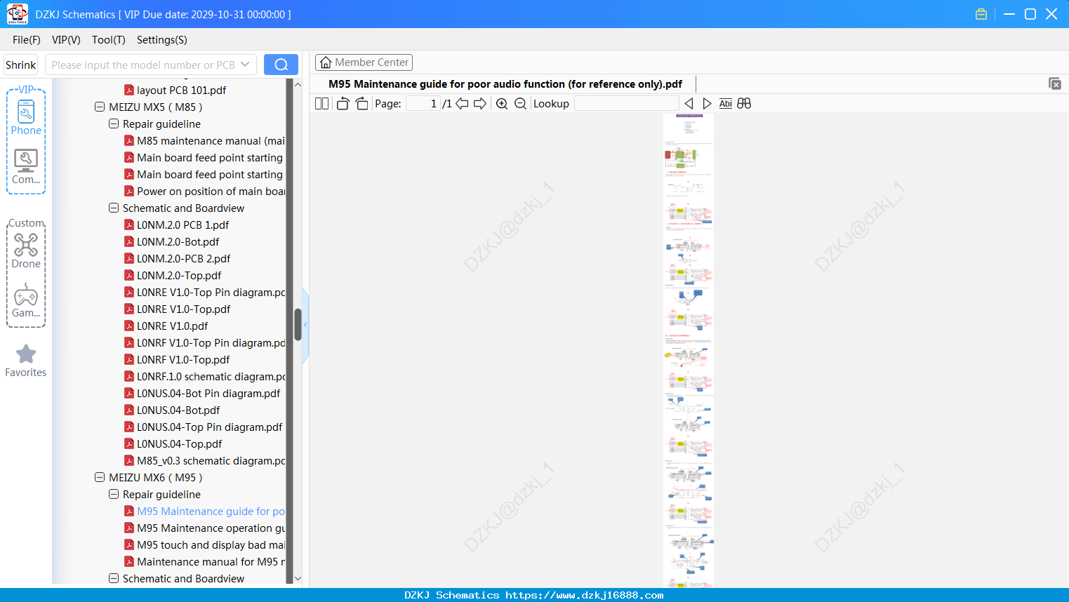Collapse Repair guideline under MEIZU MX5
The image size is (1069, 602).
[114, 124]
